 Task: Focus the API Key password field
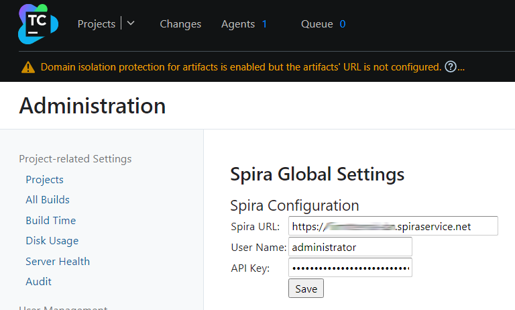[350, 268]
